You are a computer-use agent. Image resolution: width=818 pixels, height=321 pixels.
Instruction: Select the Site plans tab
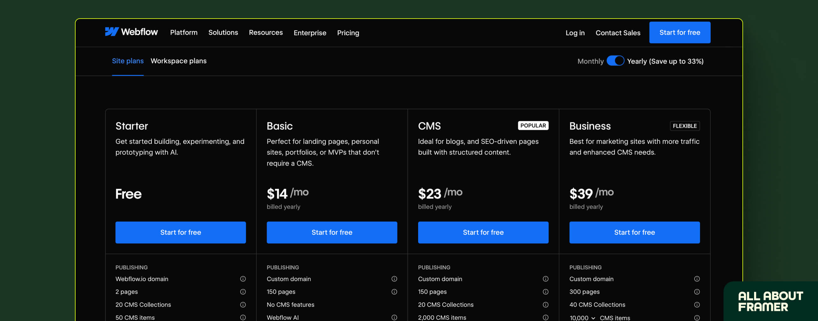(128, 61)
